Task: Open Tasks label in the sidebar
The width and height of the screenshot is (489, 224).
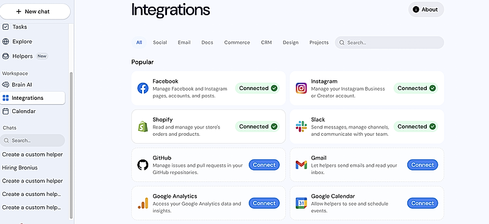Action: [20, 27]
